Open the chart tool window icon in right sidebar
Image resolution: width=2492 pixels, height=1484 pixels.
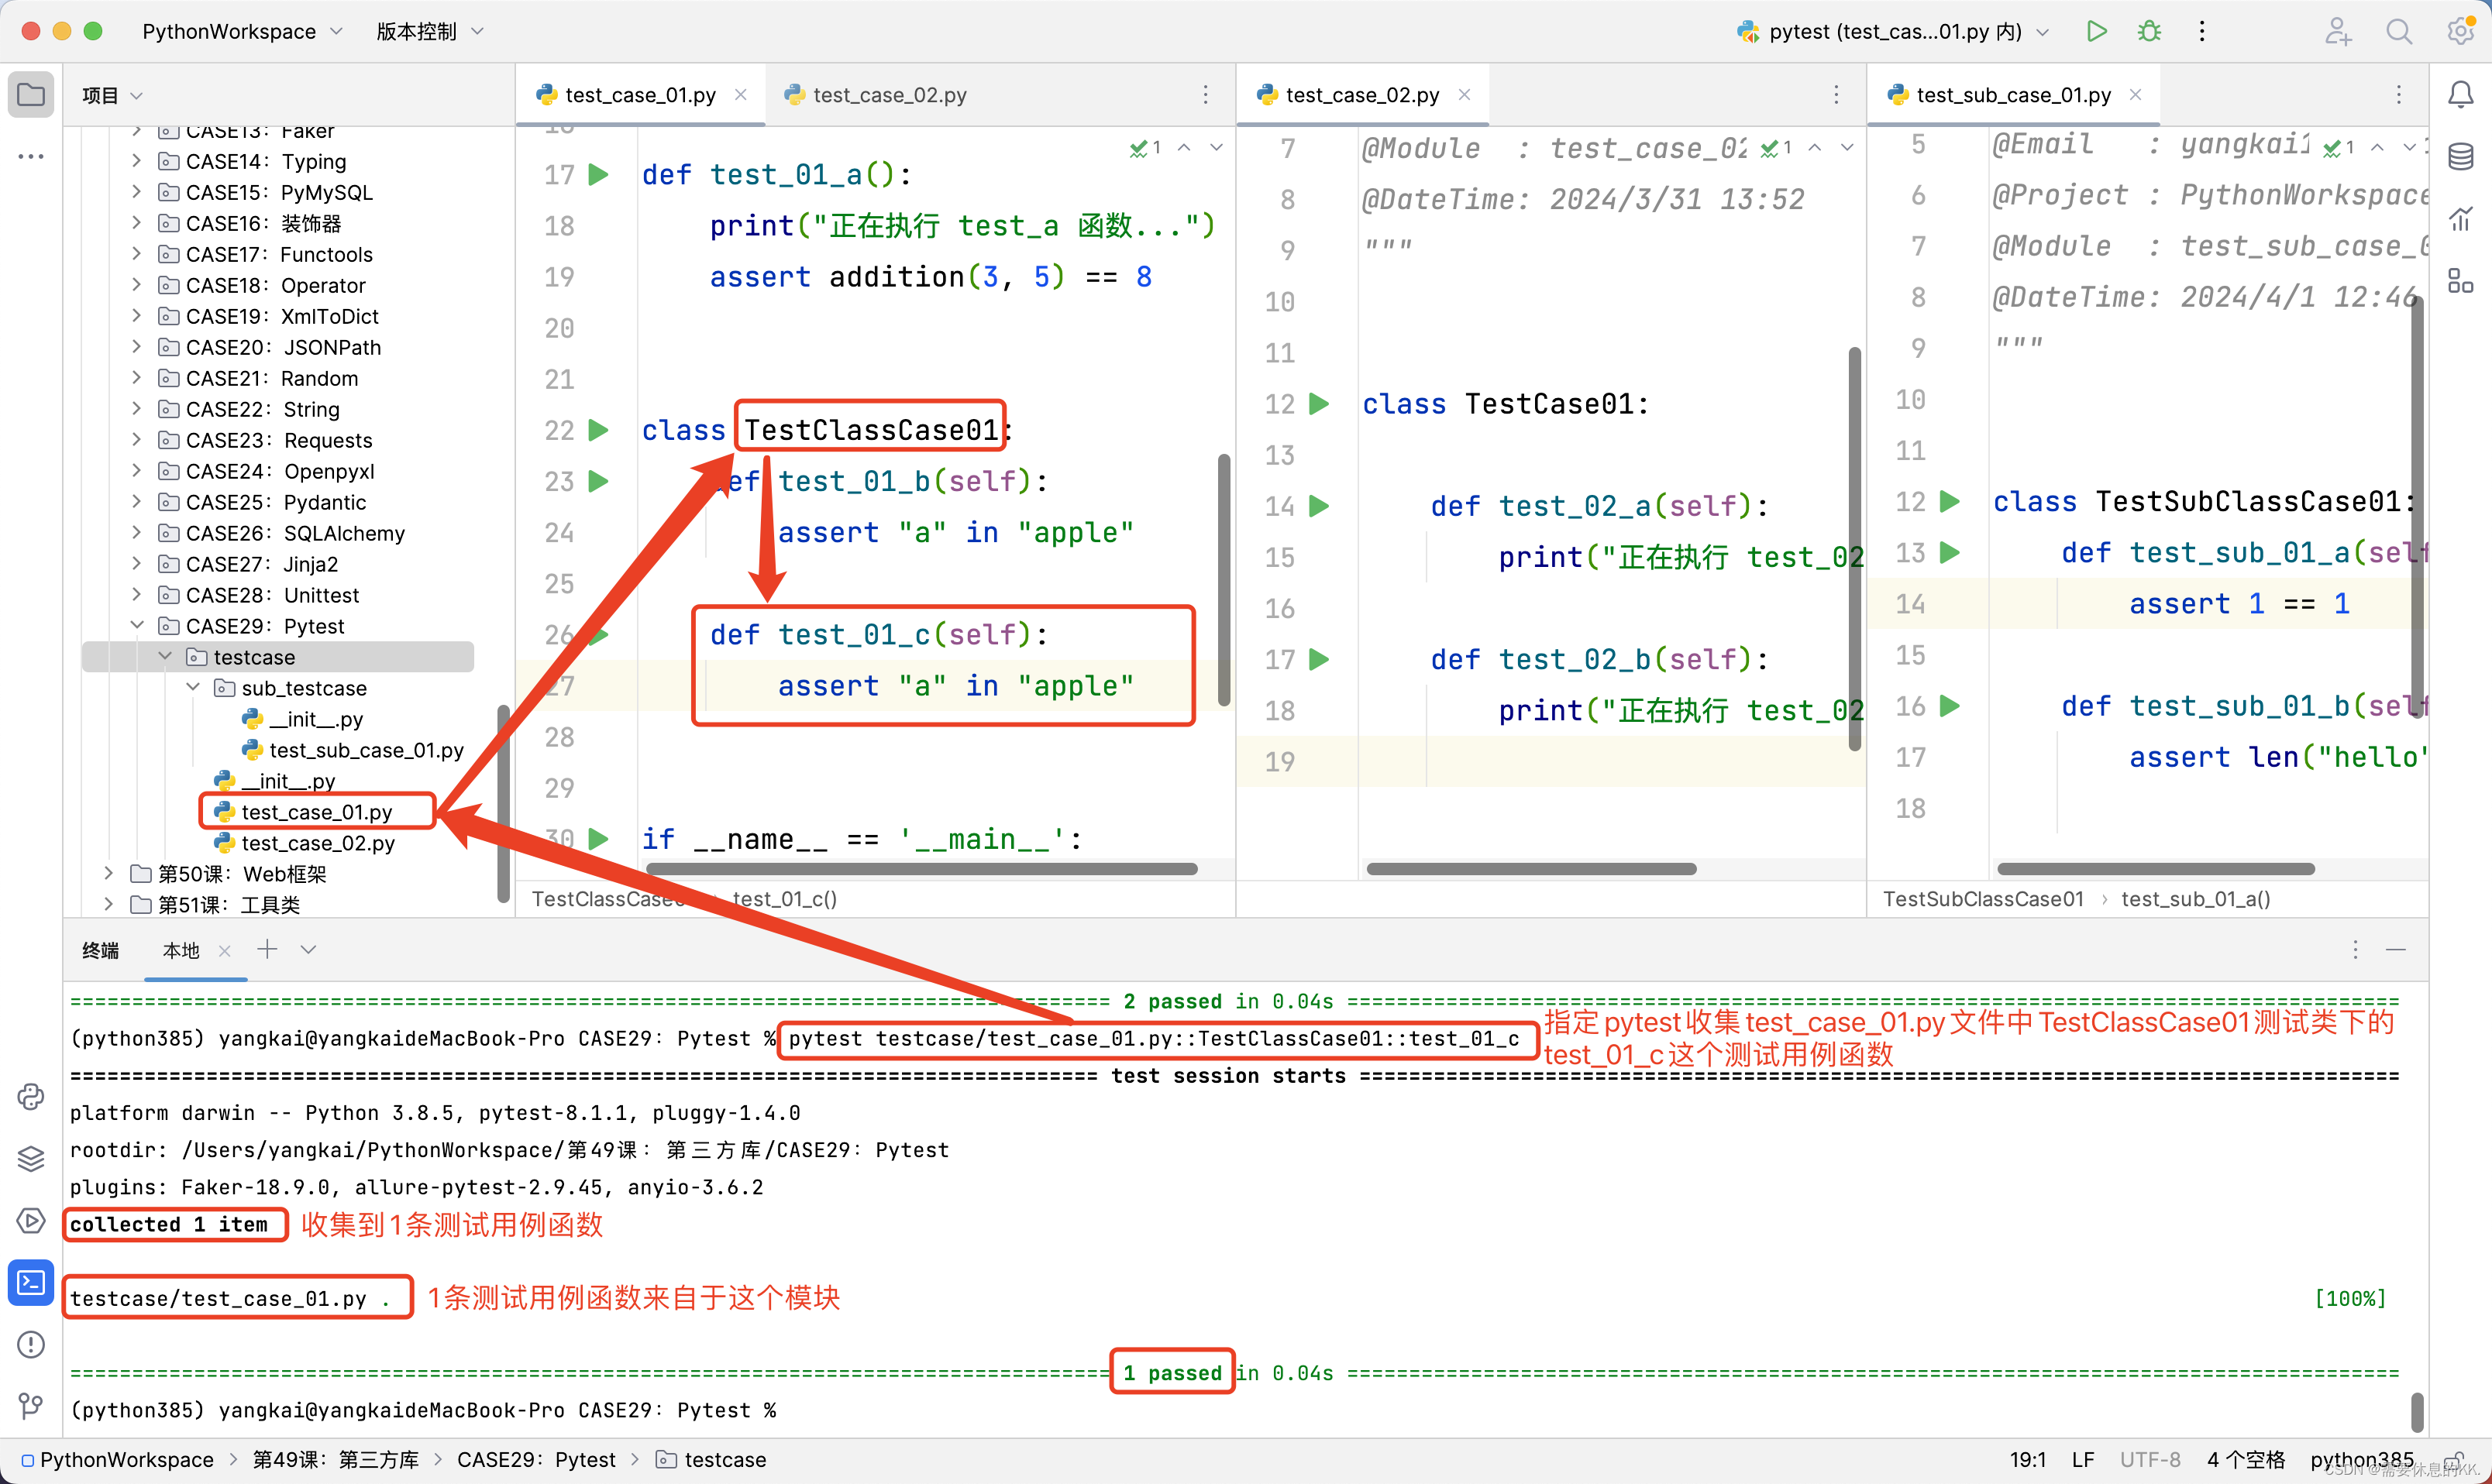pyautogui.click(x=2461, y=219)
